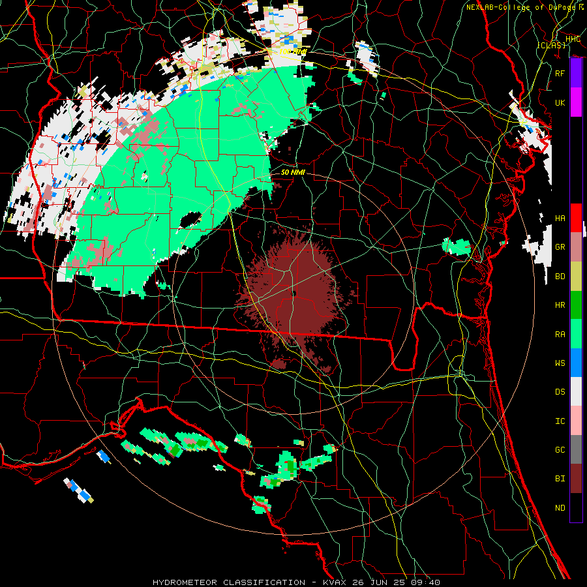587x587 pixels.
Task: Click the "HHC" product code text
Action: click(x=573, y=39)
